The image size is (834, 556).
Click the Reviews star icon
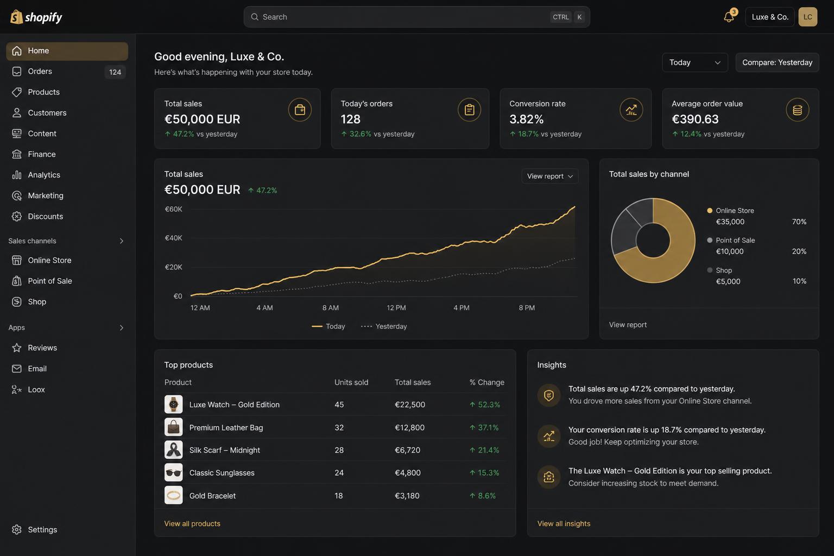(x=17, y=347)
